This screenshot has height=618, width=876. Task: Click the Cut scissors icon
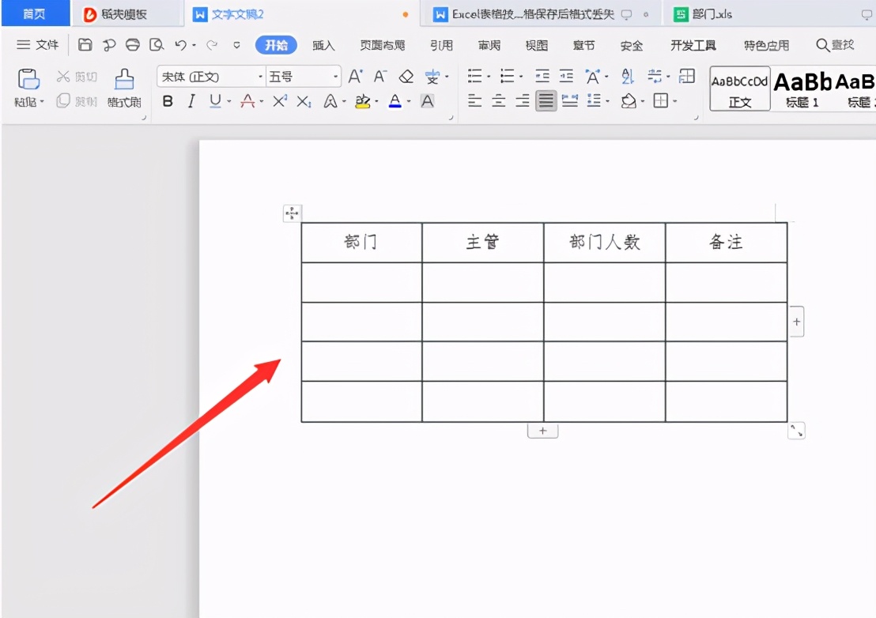pos(64,77)
